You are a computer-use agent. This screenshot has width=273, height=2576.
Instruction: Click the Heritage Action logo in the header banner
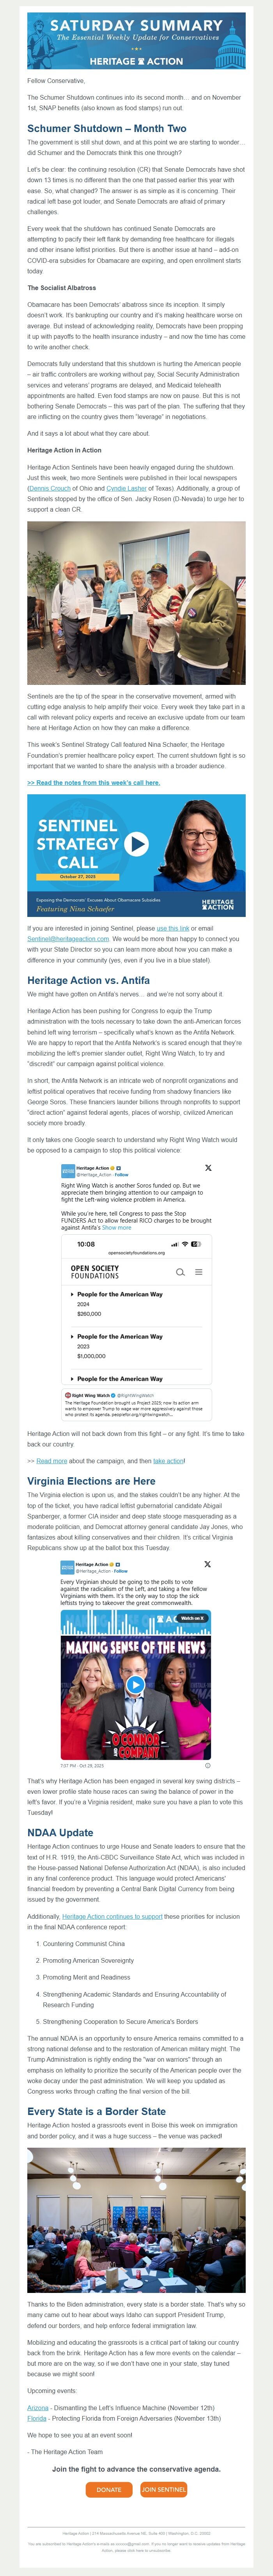coord(136,60)
